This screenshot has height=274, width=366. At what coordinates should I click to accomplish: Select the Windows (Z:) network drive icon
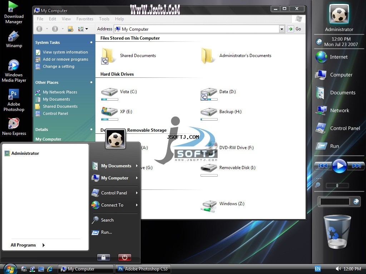[x=209, y=206]
